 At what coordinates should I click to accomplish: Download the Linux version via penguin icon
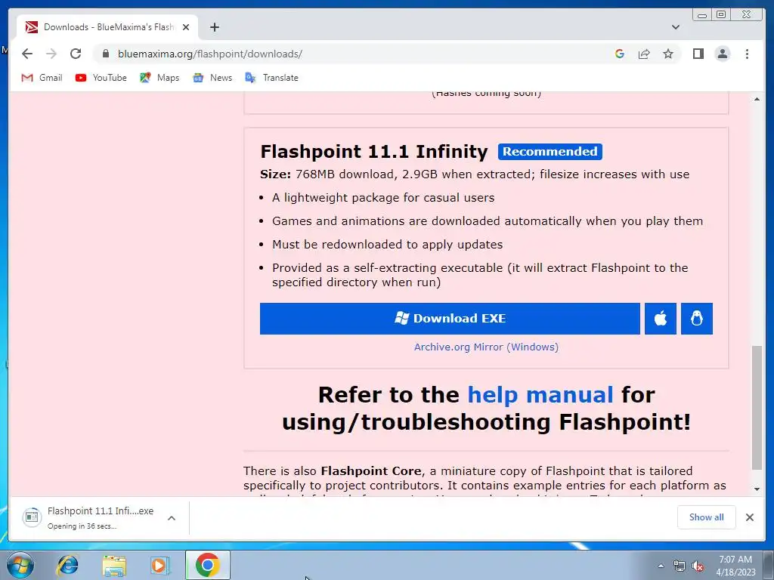click(697, 319)
